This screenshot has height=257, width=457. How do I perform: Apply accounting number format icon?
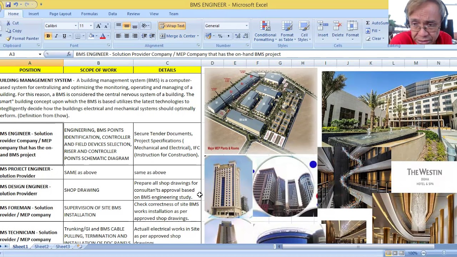[x=208, y=36]
